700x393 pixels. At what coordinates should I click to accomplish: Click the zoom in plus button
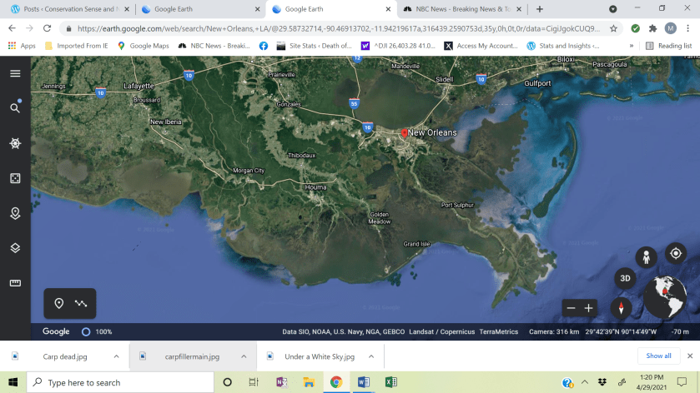588,308
